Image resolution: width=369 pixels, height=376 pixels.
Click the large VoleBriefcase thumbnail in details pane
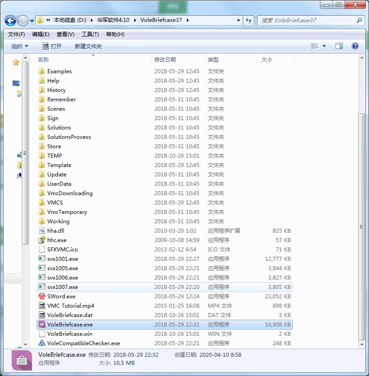click(21, 360)
